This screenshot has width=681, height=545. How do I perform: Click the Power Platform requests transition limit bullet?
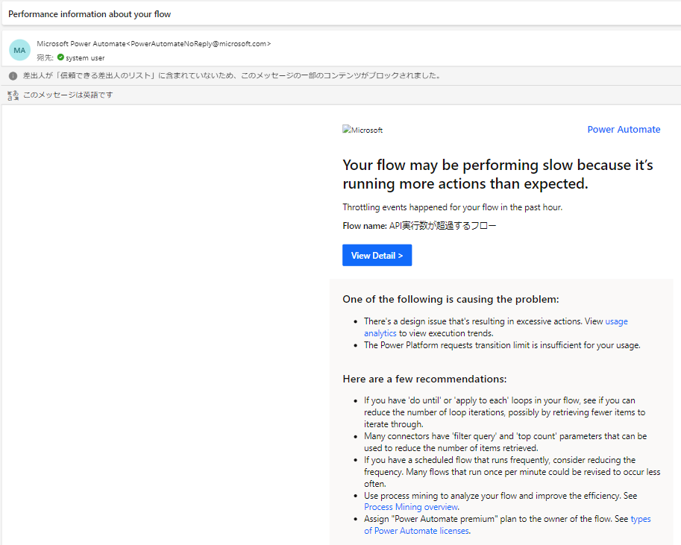(x=502, y=345)
